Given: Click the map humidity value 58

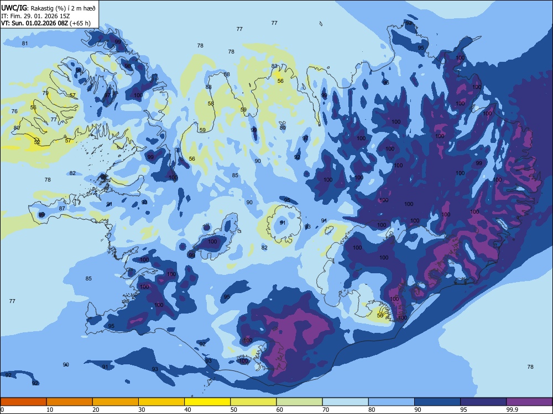Looking at the screenshot, I should (x=211, y=104).
